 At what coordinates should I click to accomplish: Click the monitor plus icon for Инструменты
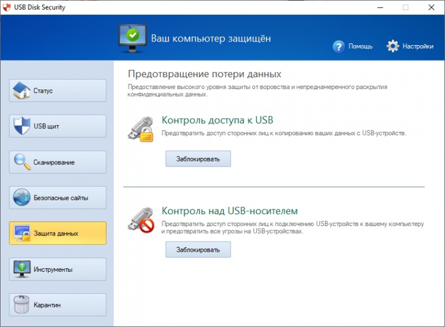[x=22, y=269]
